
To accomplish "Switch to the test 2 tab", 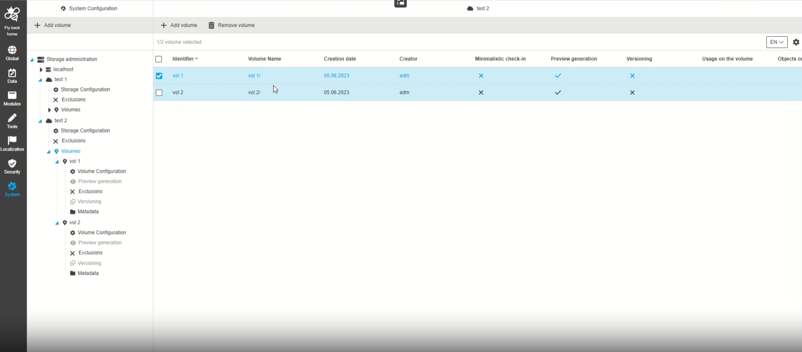I will [478, 8].
